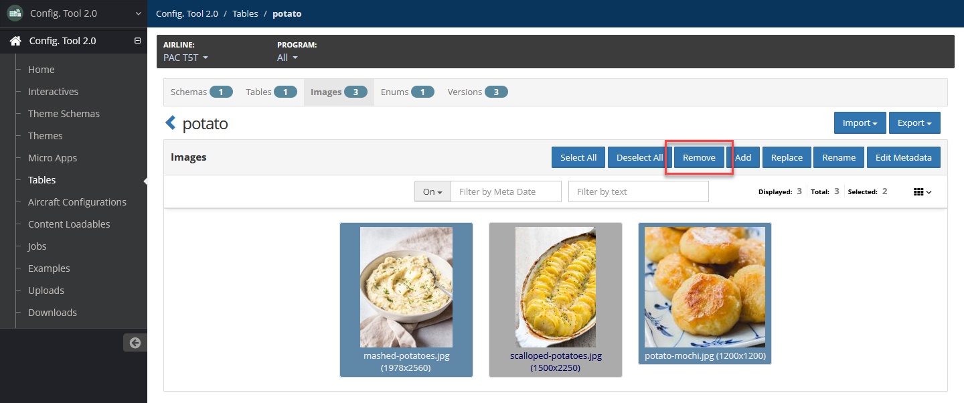Switch to the Tables tab
Screen dimensions: 964x403
pyautogui.click(x=271, y=92)
